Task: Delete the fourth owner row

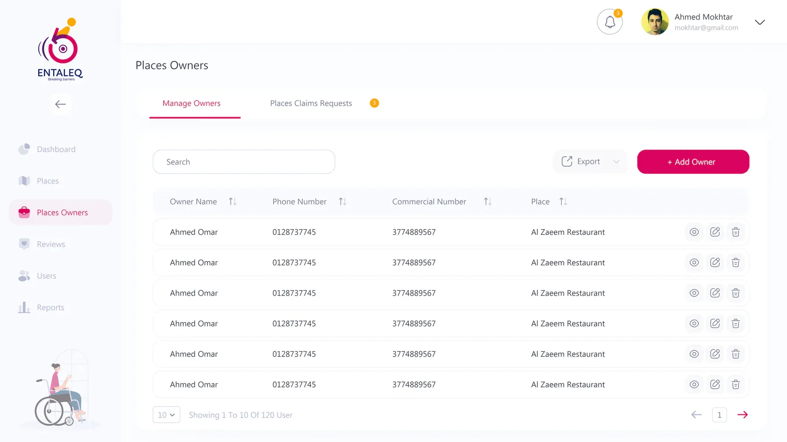Action: pos(736,324)
